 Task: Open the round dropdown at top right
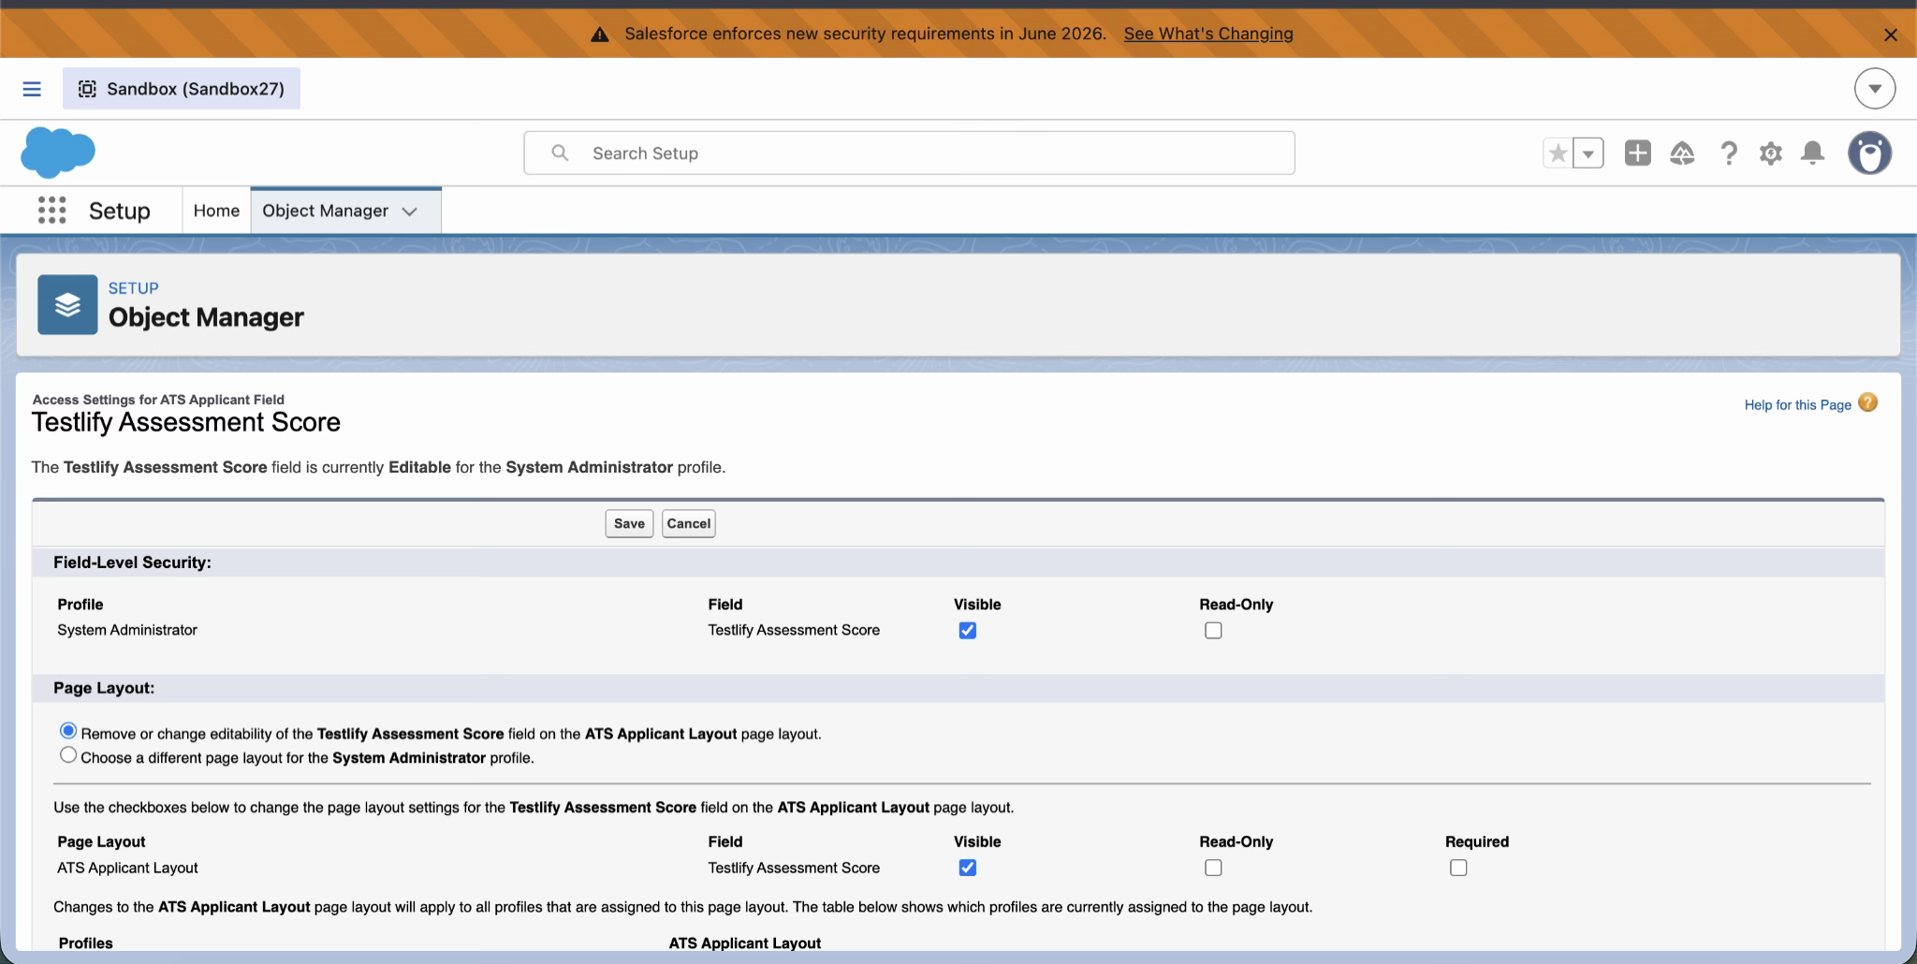(x=1875, y=89)
